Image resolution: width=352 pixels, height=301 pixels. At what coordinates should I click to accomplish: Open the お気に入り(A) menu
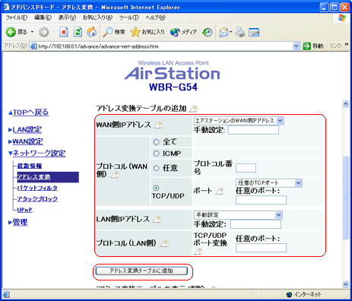point(97,17)
